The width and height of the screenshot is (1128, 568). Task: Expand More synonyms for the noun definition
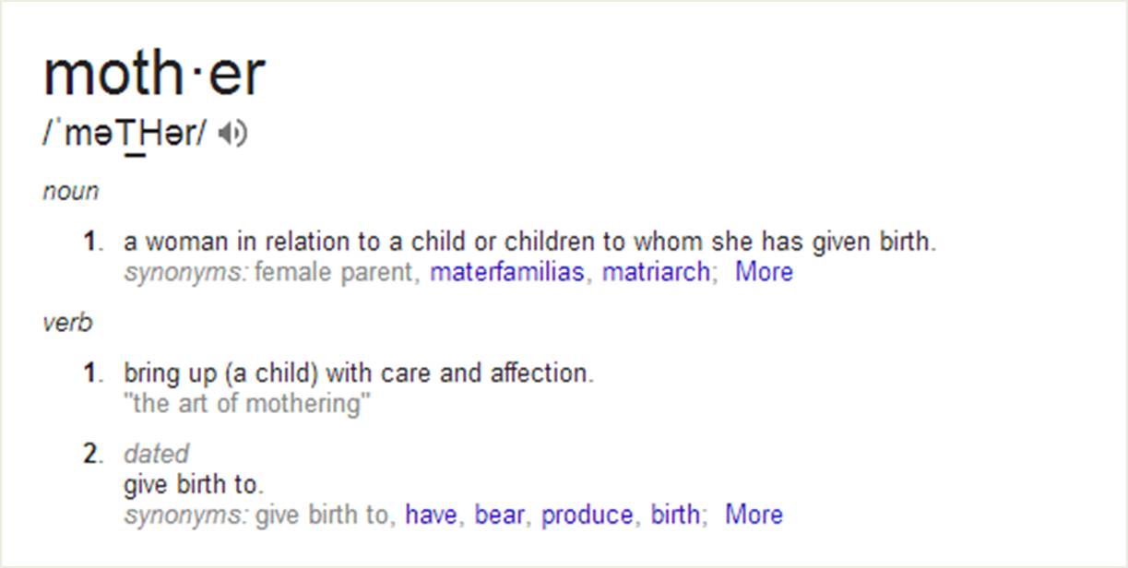[x=764, y=272]
